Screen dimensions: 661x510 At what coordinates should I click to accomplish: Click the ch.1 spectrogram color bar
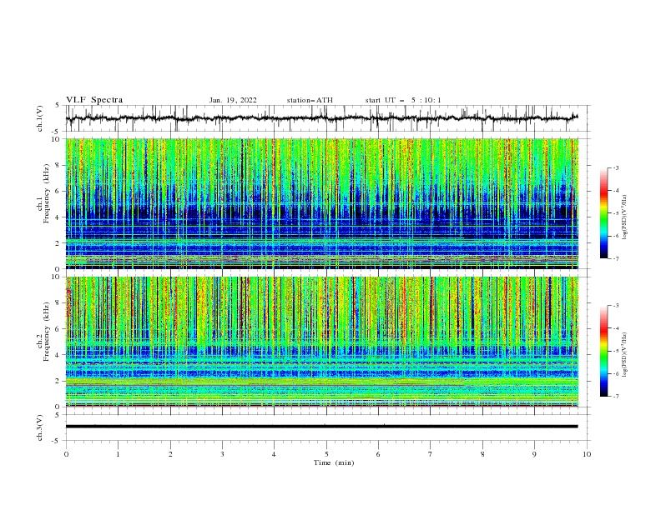tap(603, 213)
